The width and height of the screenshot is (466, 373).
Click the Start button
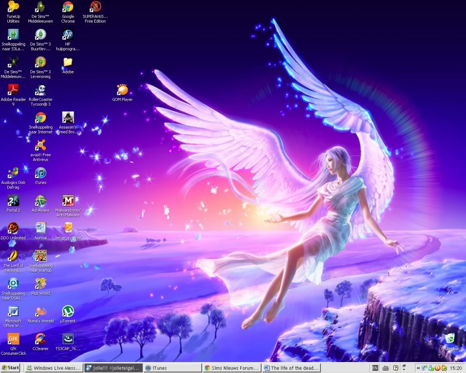coord(10,368)
